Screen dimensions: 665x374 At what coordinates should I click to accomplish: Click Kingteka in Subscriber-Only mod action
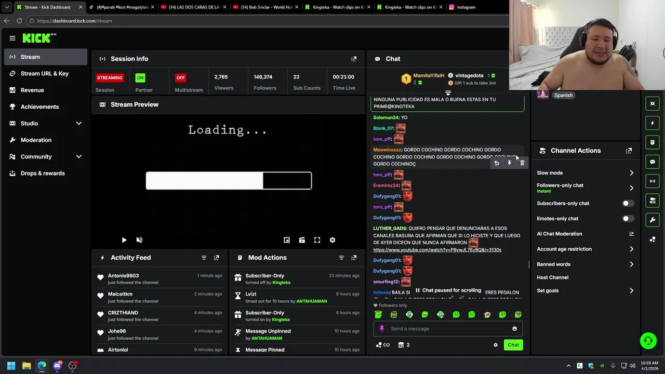point(281,283)
